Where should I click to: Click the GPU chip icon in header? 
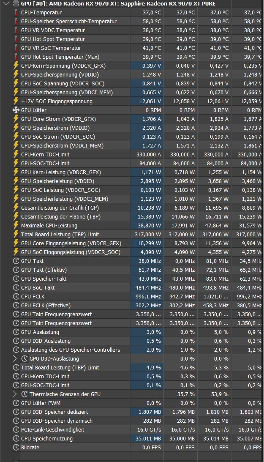(16, 4)
